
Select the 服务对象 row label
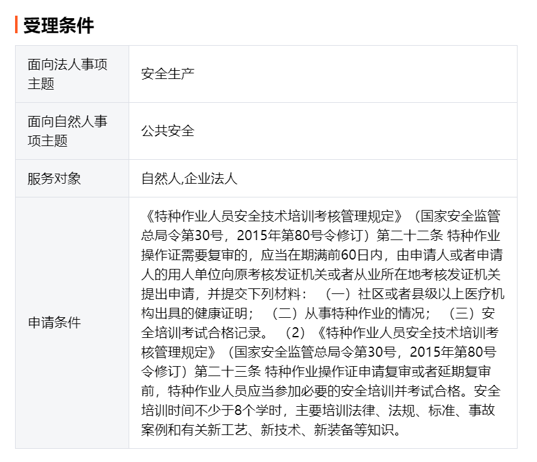tap(54, 179)
